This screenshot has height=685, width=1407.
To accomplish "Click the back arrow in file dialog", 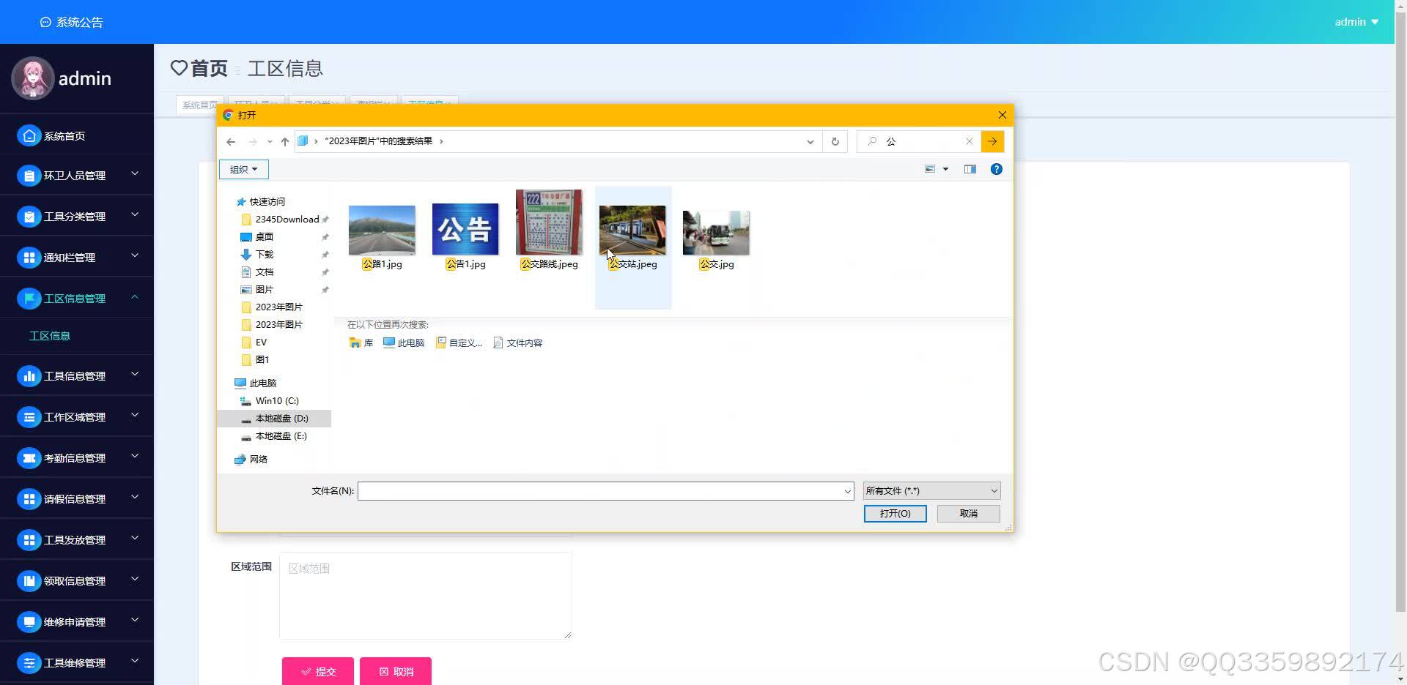I will point(231,141).
